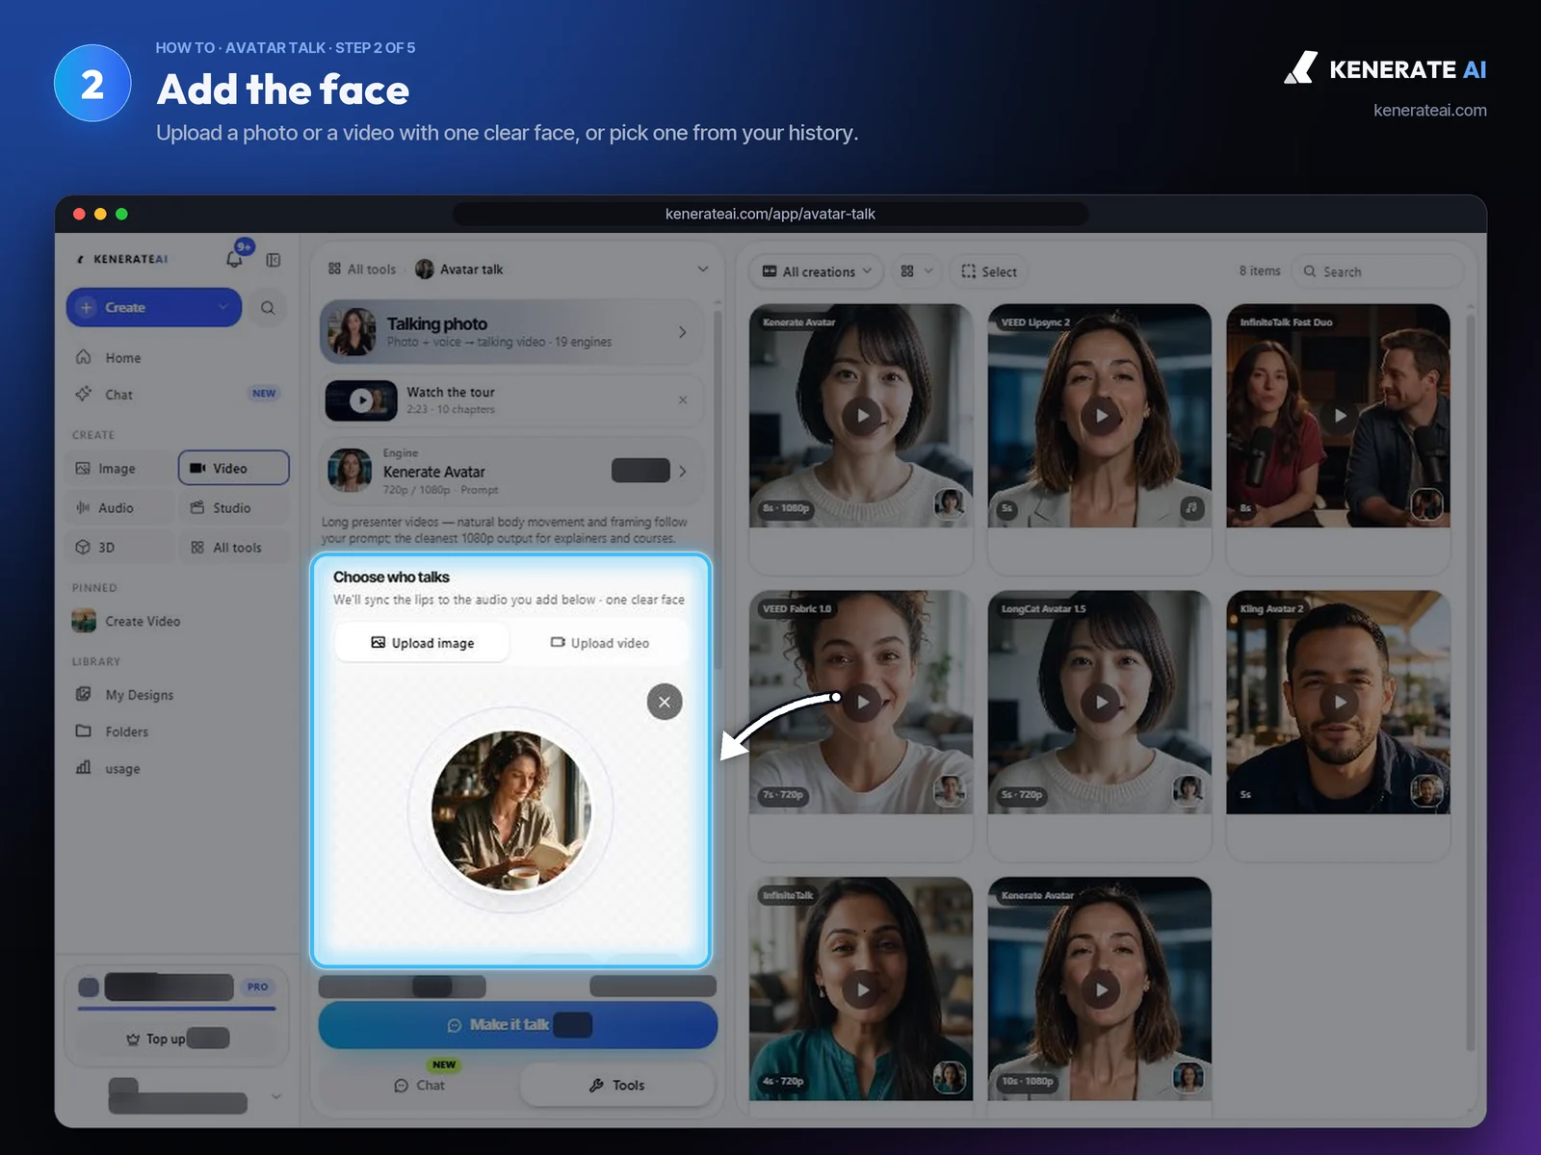Screen dimensions: 1541x1155
Task: Play the InfiniteTalk Fast Duo video
Action: click(x=1339, y=416)
